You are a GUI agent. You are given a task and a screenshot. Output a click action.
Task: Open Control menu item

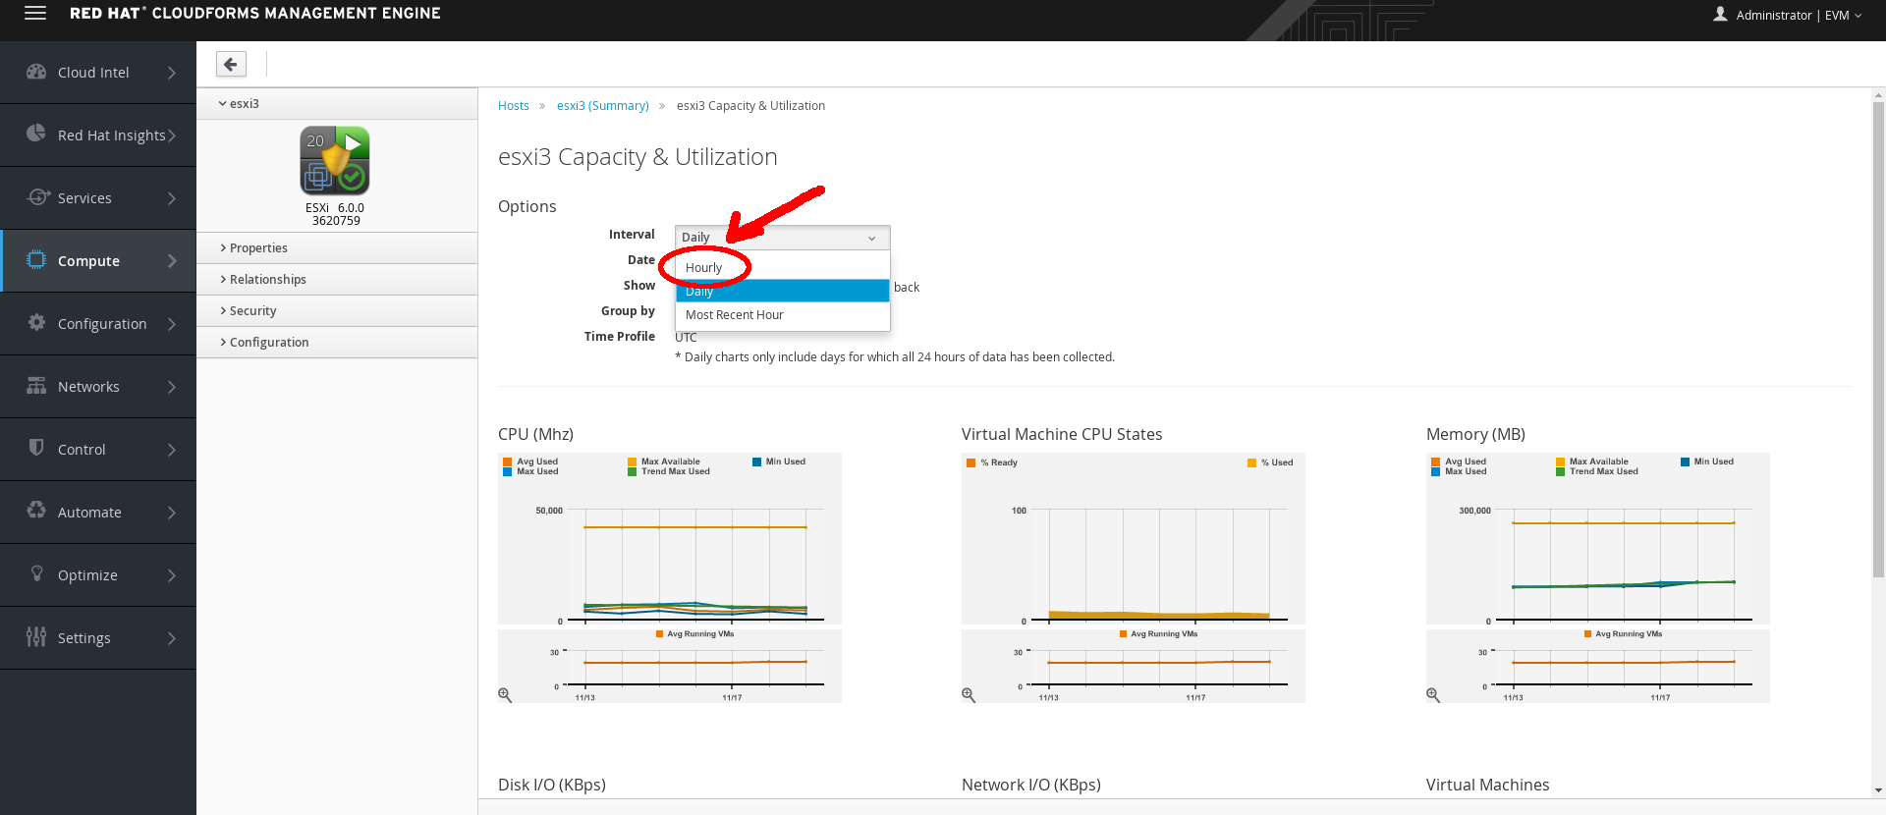[98, 450]
